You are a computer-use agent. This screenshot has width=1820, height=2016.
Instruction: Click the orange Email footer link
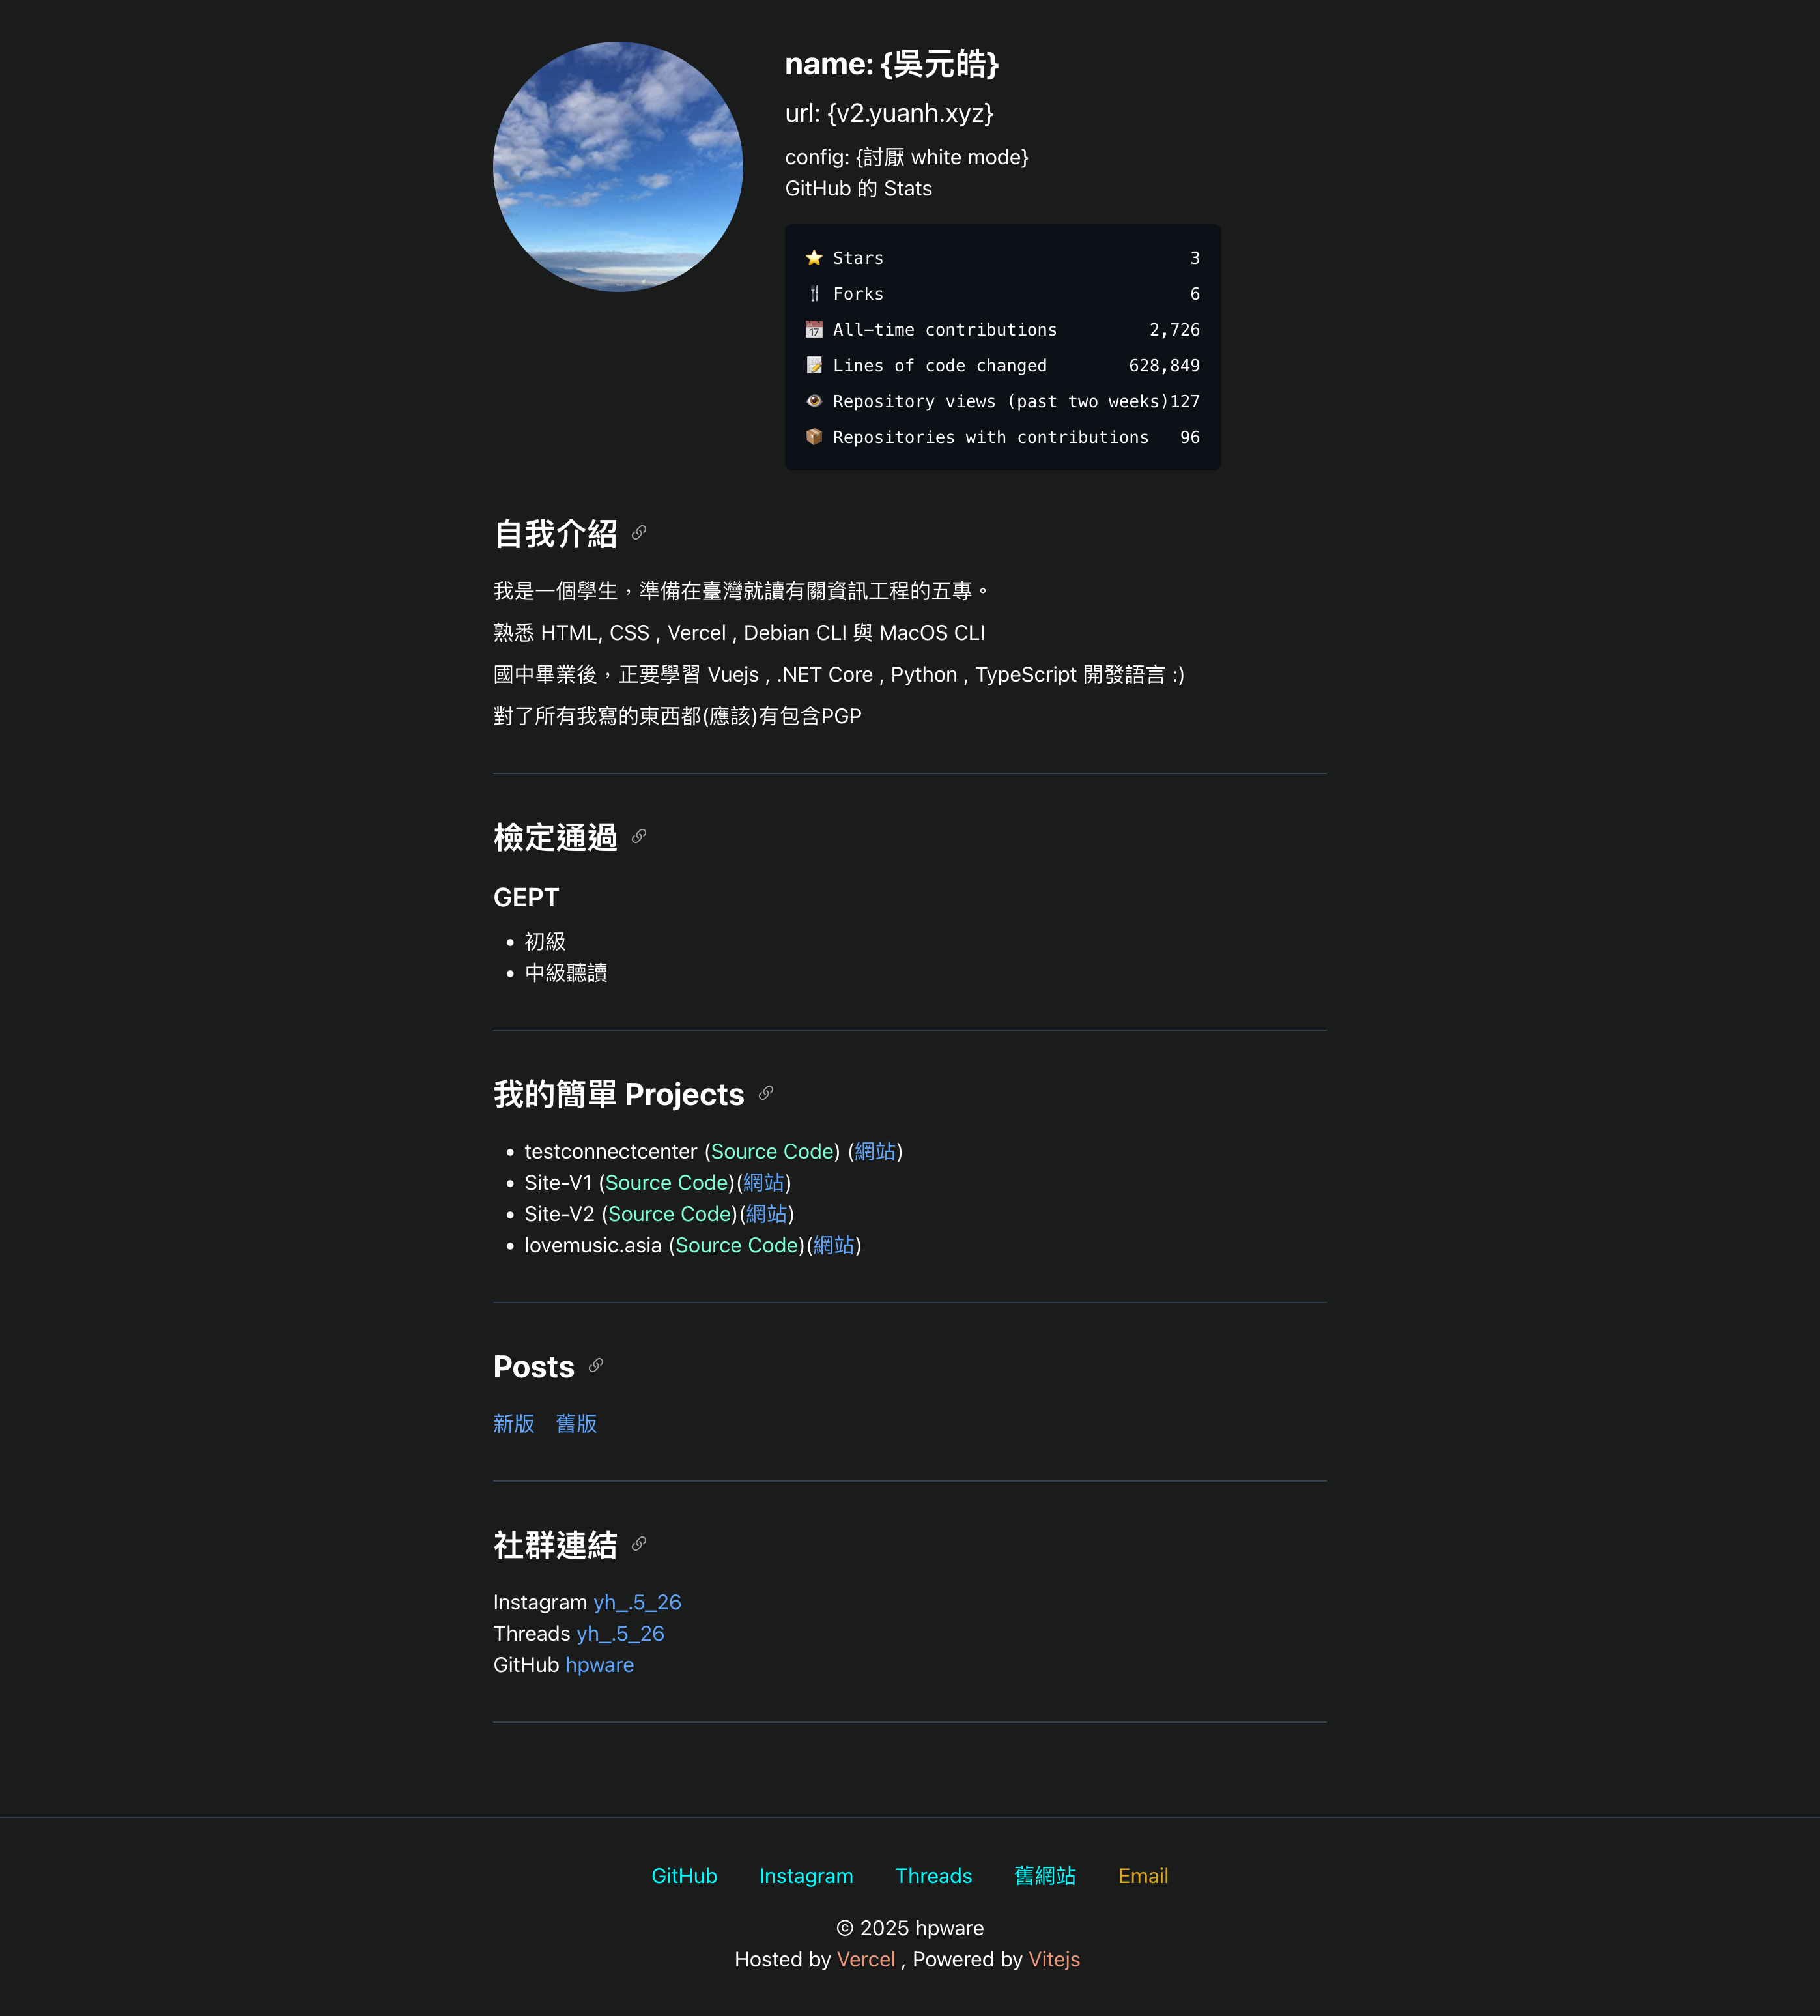tap(1143, 1876)
